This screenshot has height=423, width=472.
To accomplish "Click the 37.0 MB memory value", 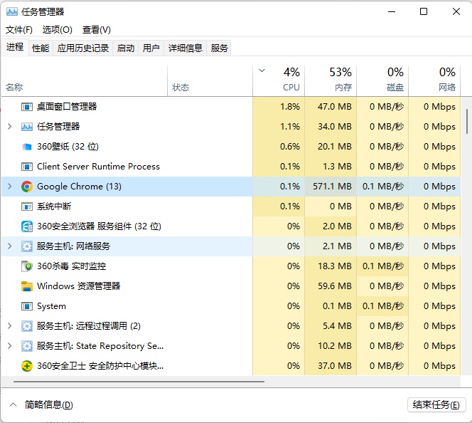I will click(x=335, y=366).
